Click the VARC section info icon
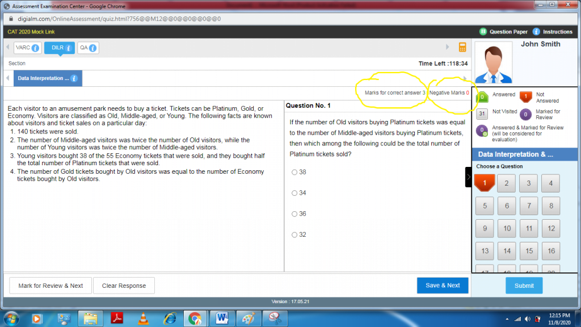The width and height of the screenshot is (581, 327). (35, 48)
